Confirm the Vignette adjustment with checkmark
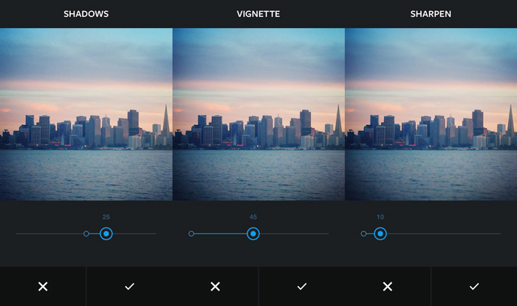Screen dimensions: 517x306 (x=301, y=286)
